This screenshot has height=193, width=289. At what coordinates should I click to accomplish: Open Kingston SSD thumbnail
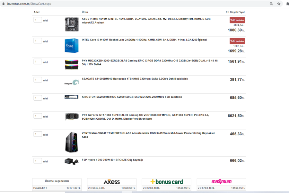(x=72, y=97)
